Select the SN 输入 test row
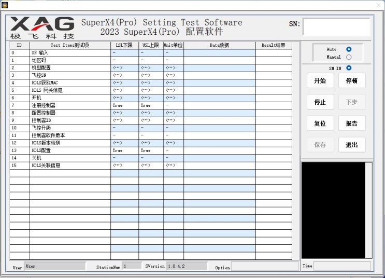Screen dimensions: 385x278 coord(151,53)
